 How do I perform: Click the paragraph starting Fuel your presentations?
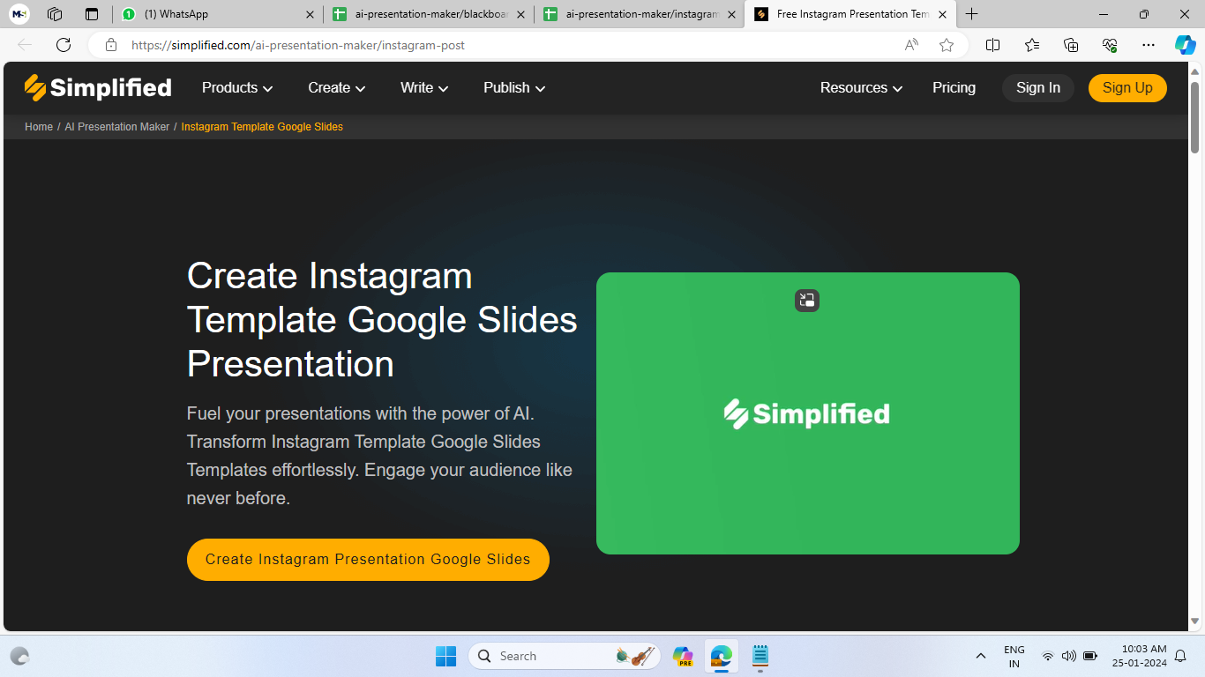click(379, 456)
